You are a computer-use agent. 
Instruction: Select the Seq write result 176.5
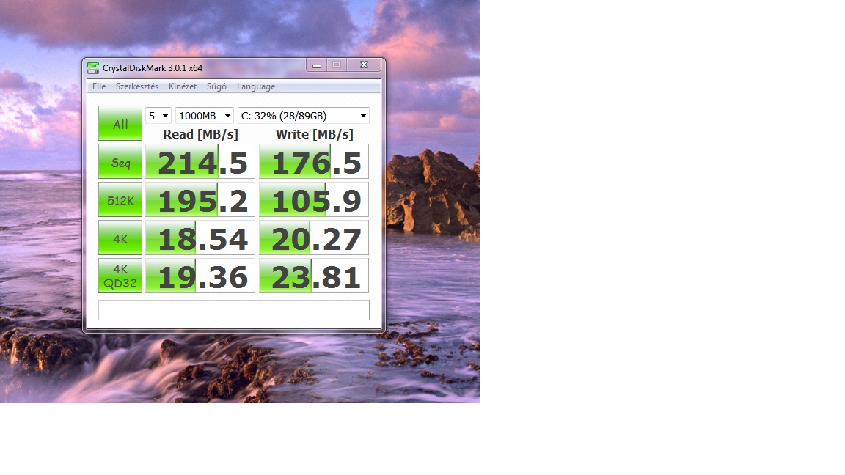click(314, 161)
